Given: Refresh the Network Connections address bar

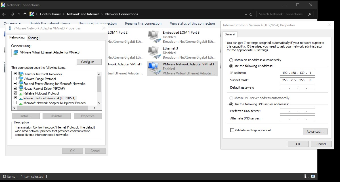Looking at the screenshot, I should click(251, 14).
